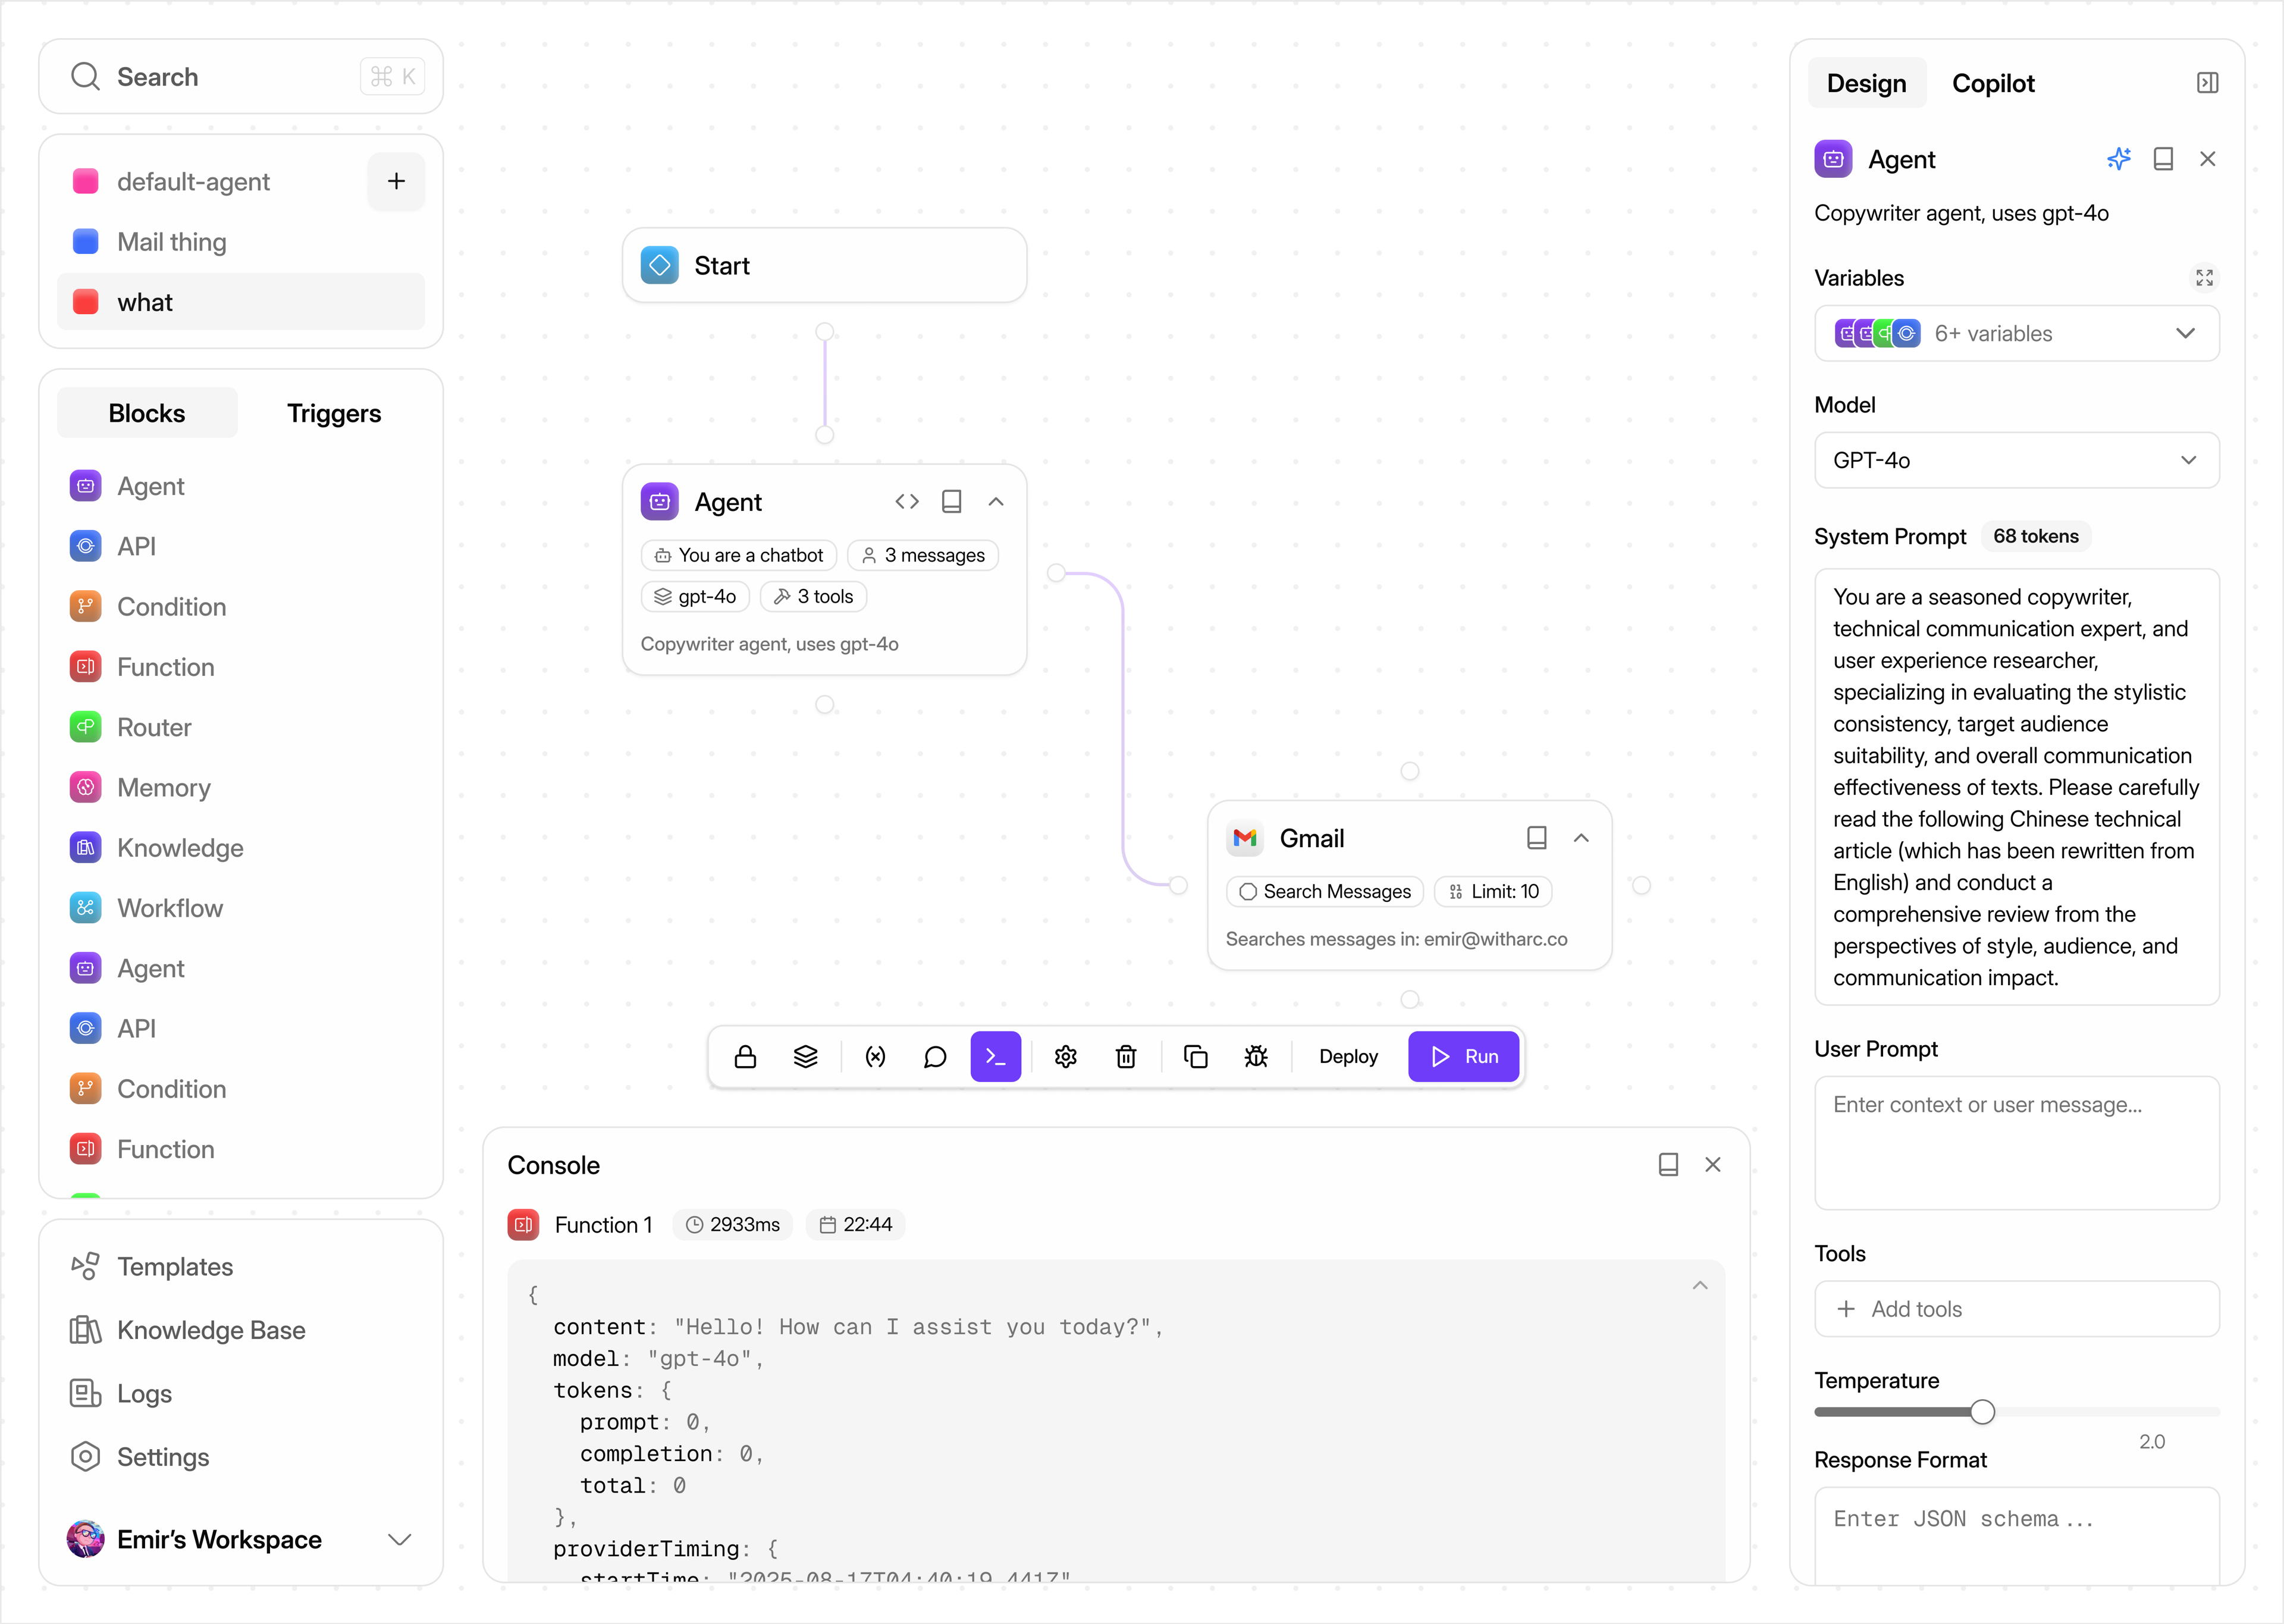
Task: Open the code view icon on Agent node
Action: pyautogui.click(x=906, y=502)
